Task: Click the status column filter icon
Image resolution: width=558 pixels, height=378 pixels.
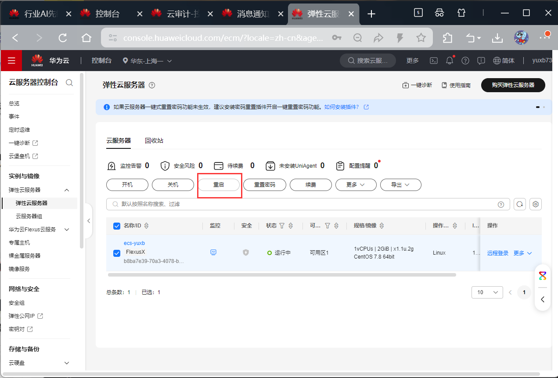Action: [x=282, y=226]
